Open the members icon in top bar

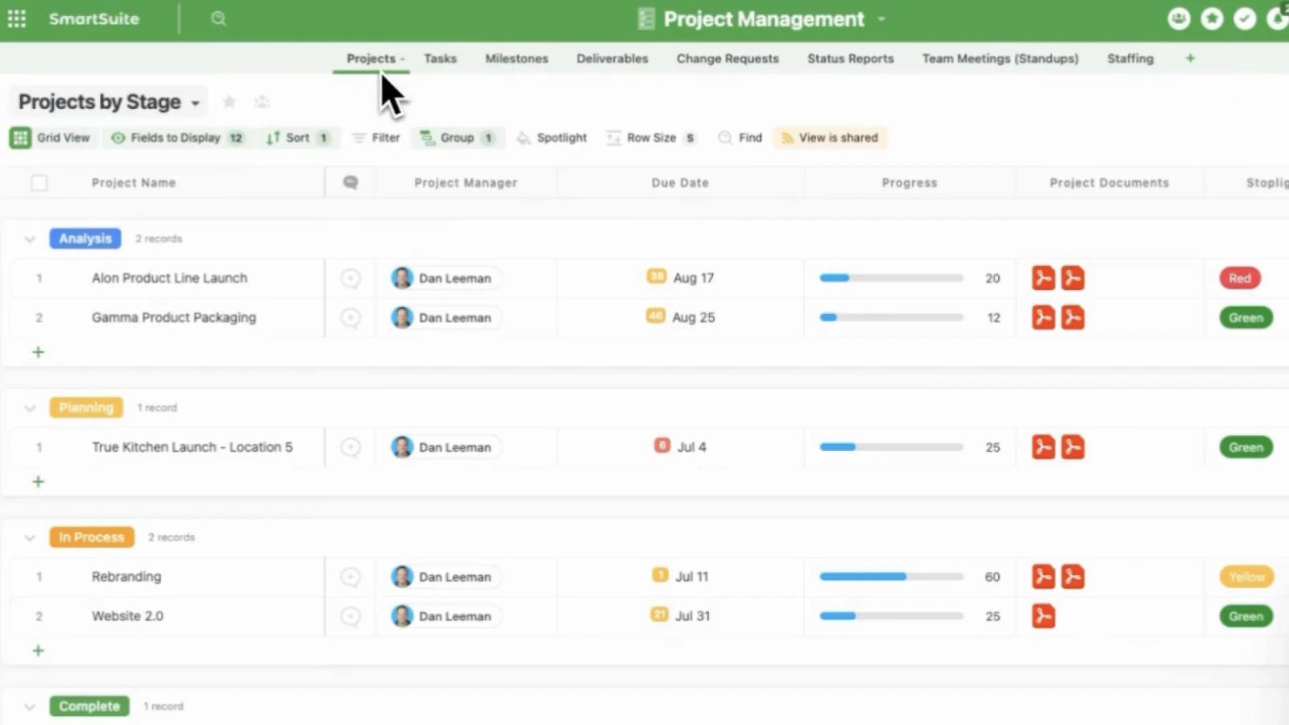click(1179, 19)
